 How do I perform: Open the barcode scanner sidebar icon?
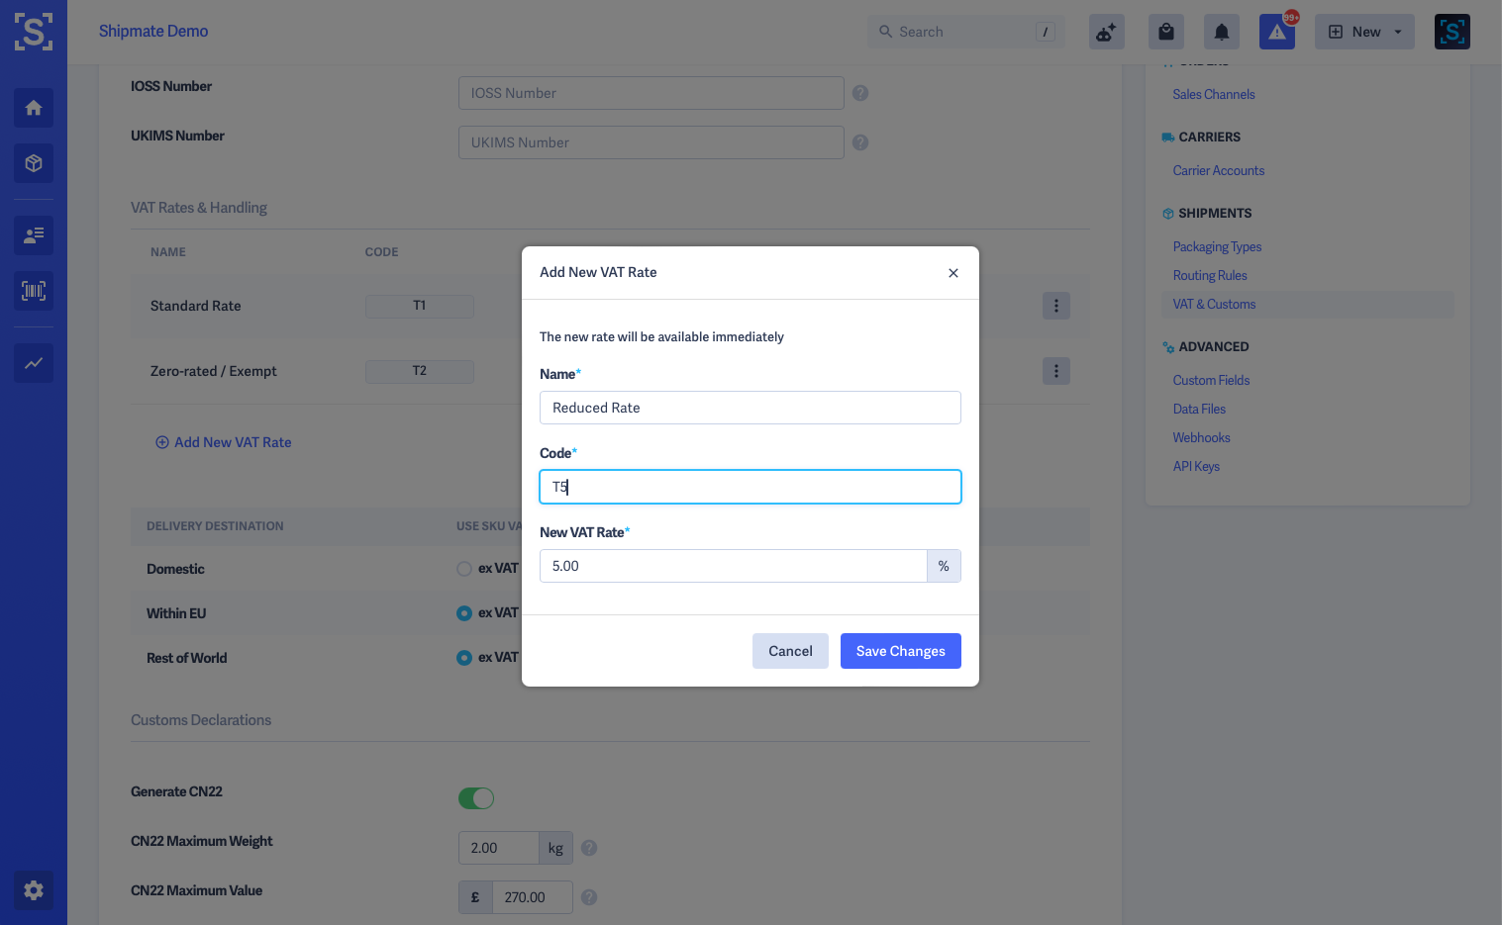coord(34,291)
